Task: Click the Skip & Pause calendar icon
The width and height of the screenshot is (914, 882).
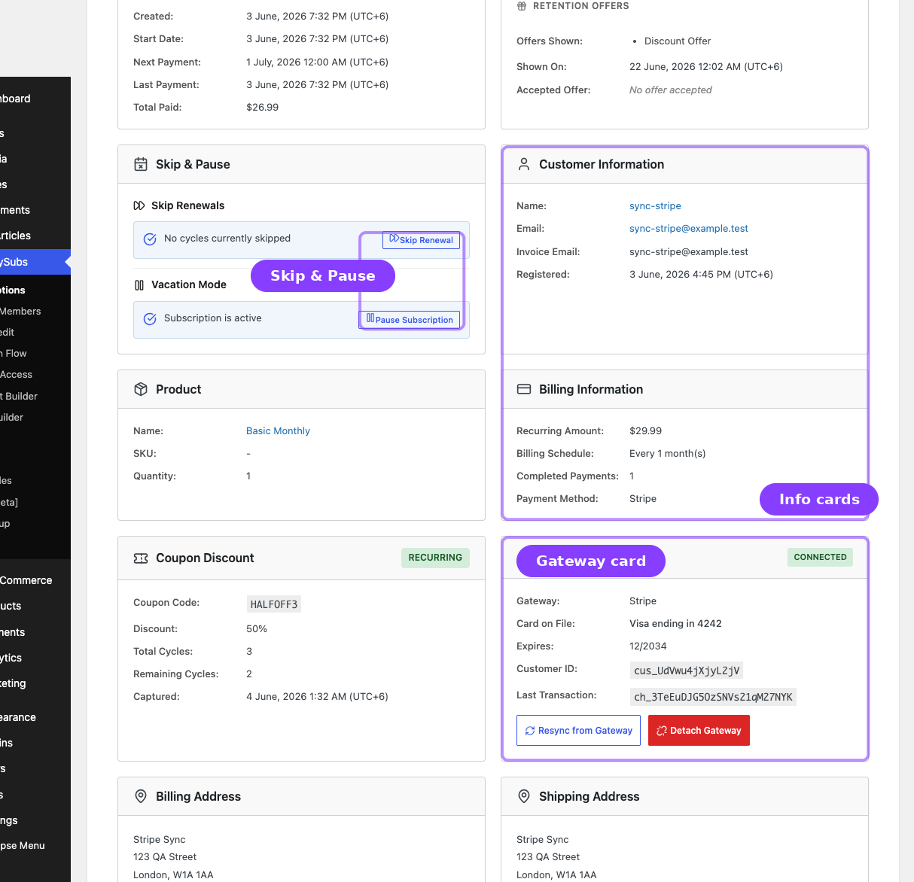Action: (141, 164)
